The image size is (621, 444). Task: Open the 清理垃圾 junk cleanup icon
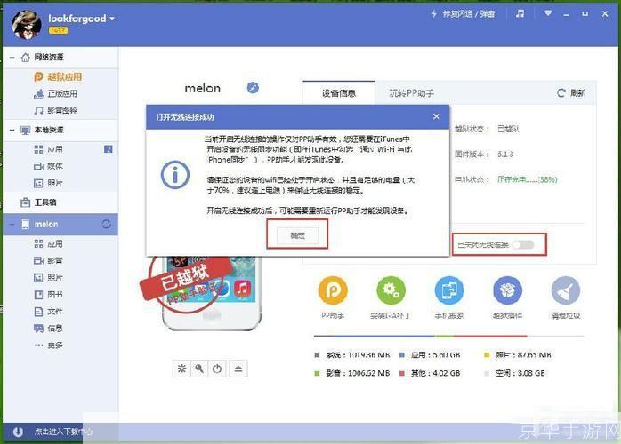point(566,290)
